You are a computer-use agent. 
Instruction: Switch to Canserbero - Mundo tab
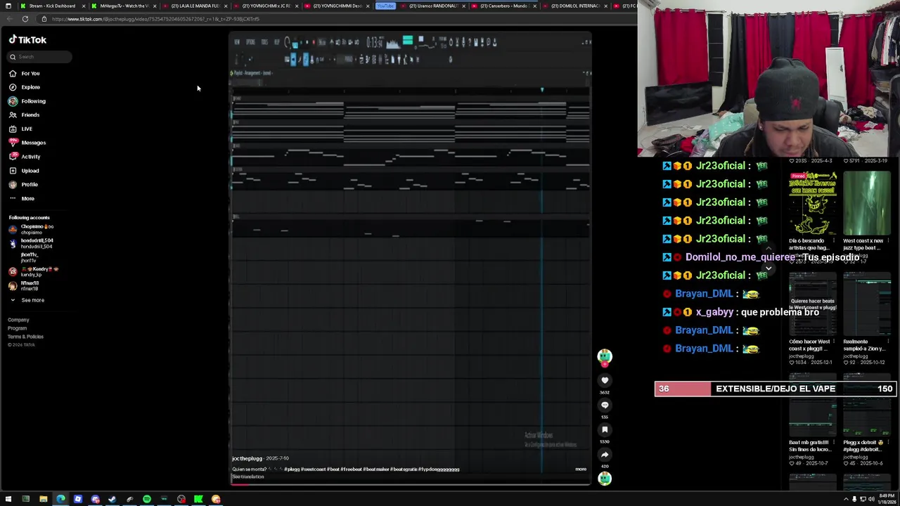pyautogui.click(x=503, y=6)
